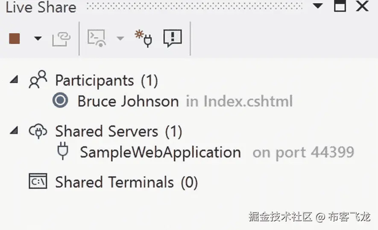378x230 pixels.
Task: Click the Shared Servers cloud icon
Action: click(38, 131)
